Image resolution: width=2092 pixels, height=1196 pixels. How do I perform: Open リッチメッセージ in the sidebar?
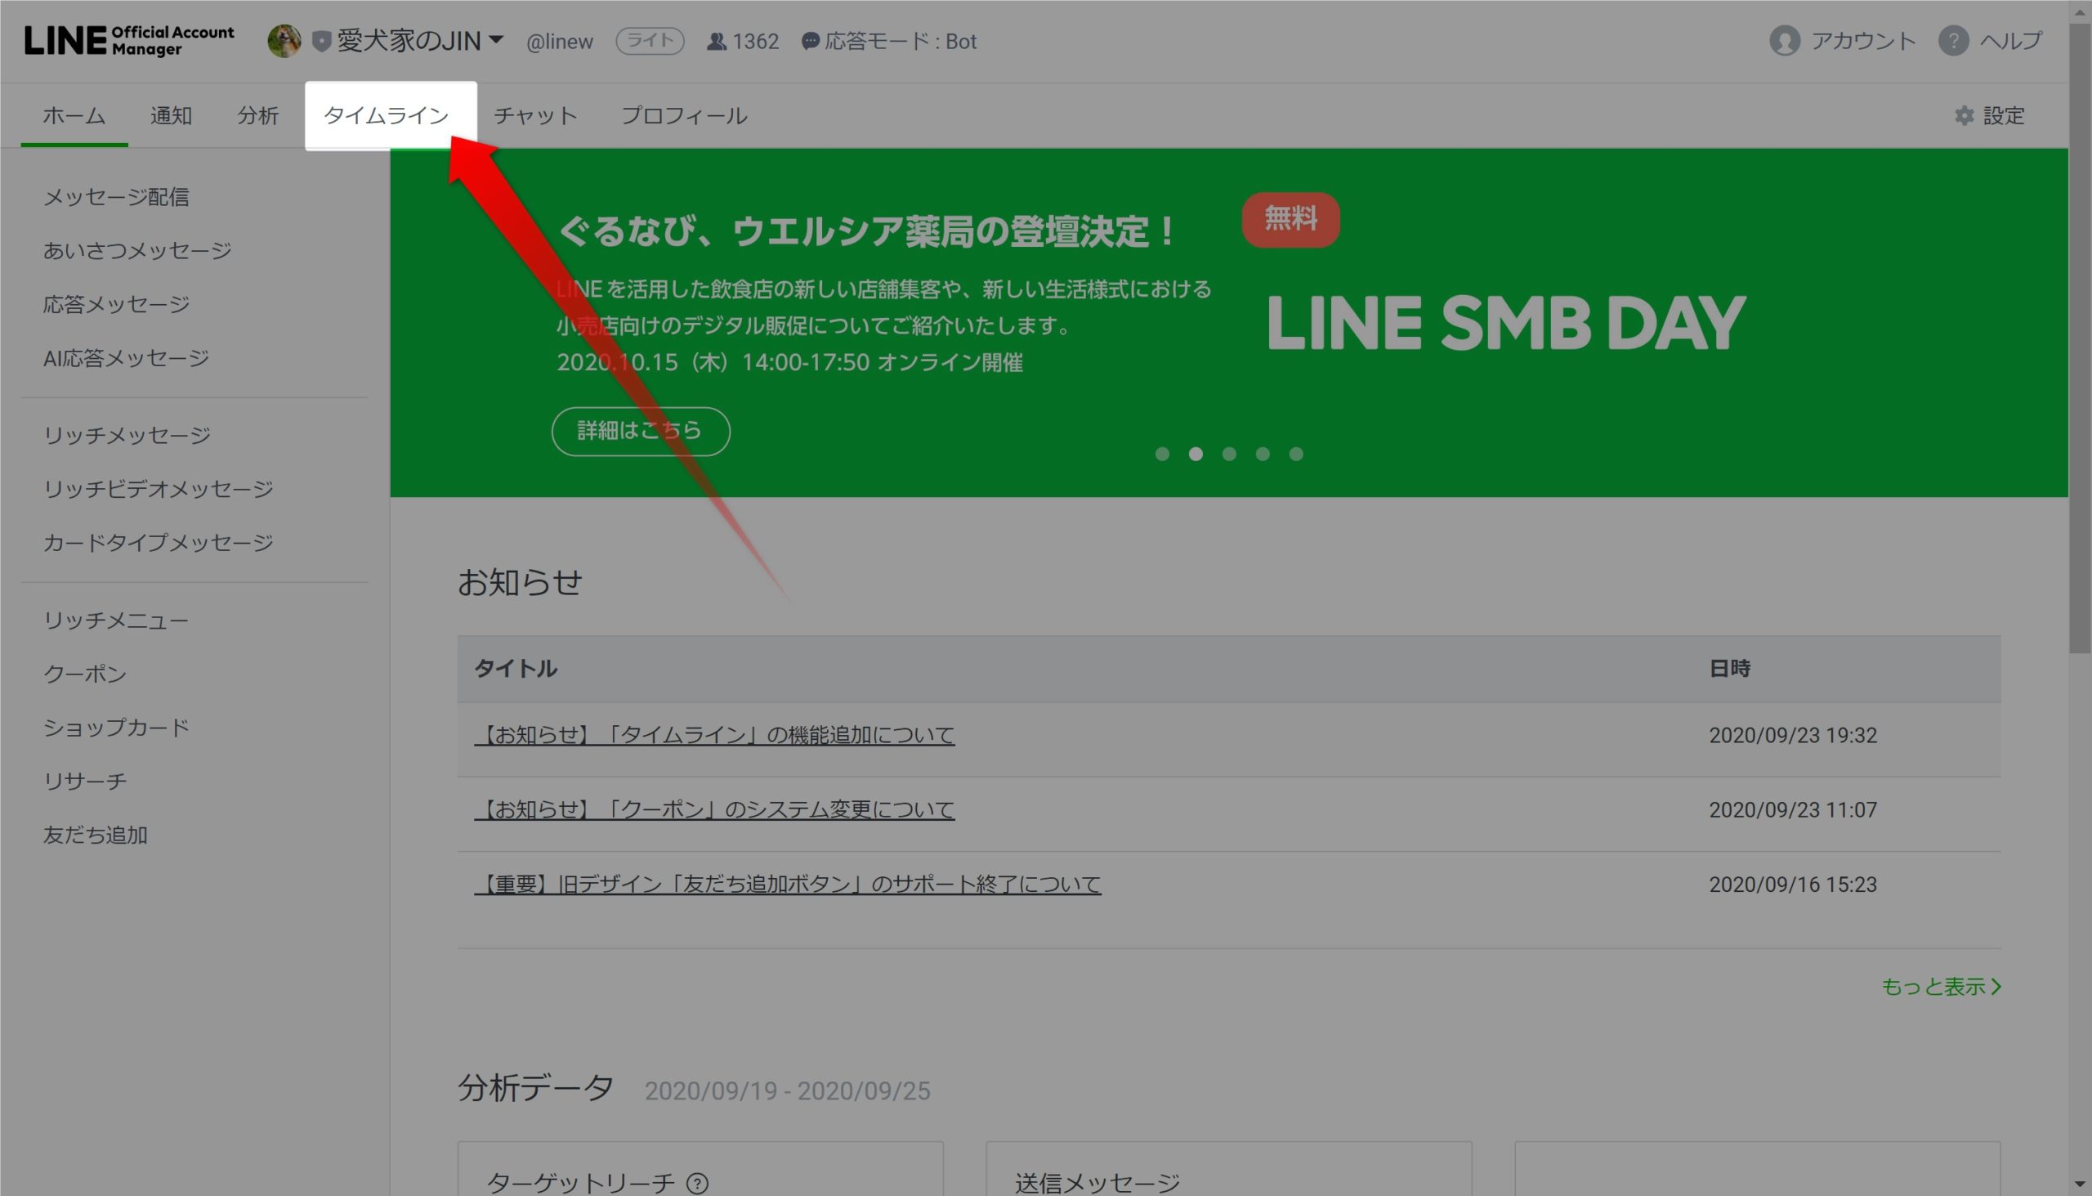127,436
